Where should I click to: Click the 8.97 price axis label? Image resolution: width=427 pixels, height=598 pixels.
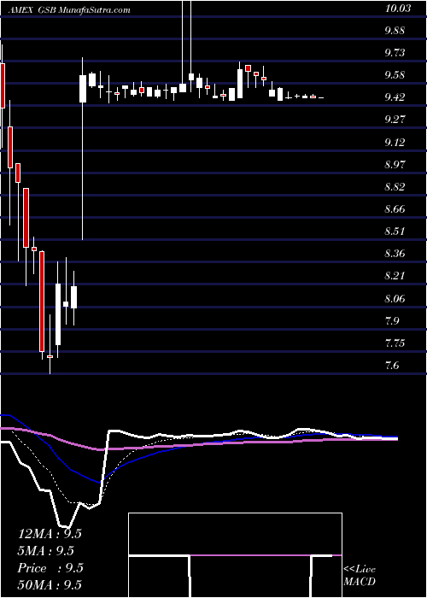(395, 165)
